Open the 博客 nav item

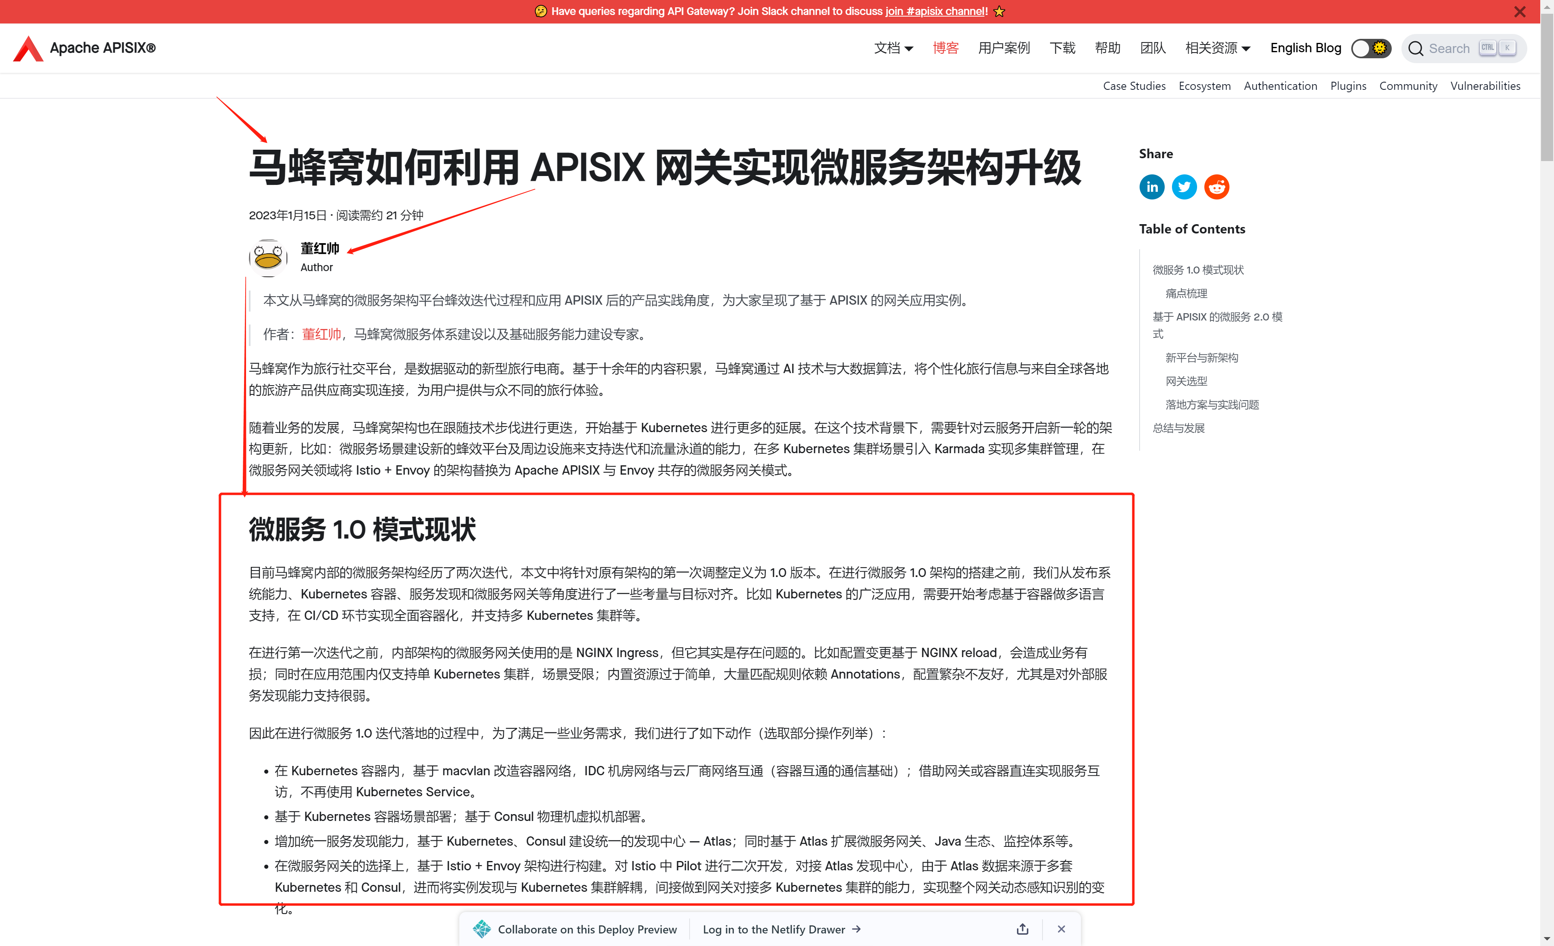click(945, 48)
